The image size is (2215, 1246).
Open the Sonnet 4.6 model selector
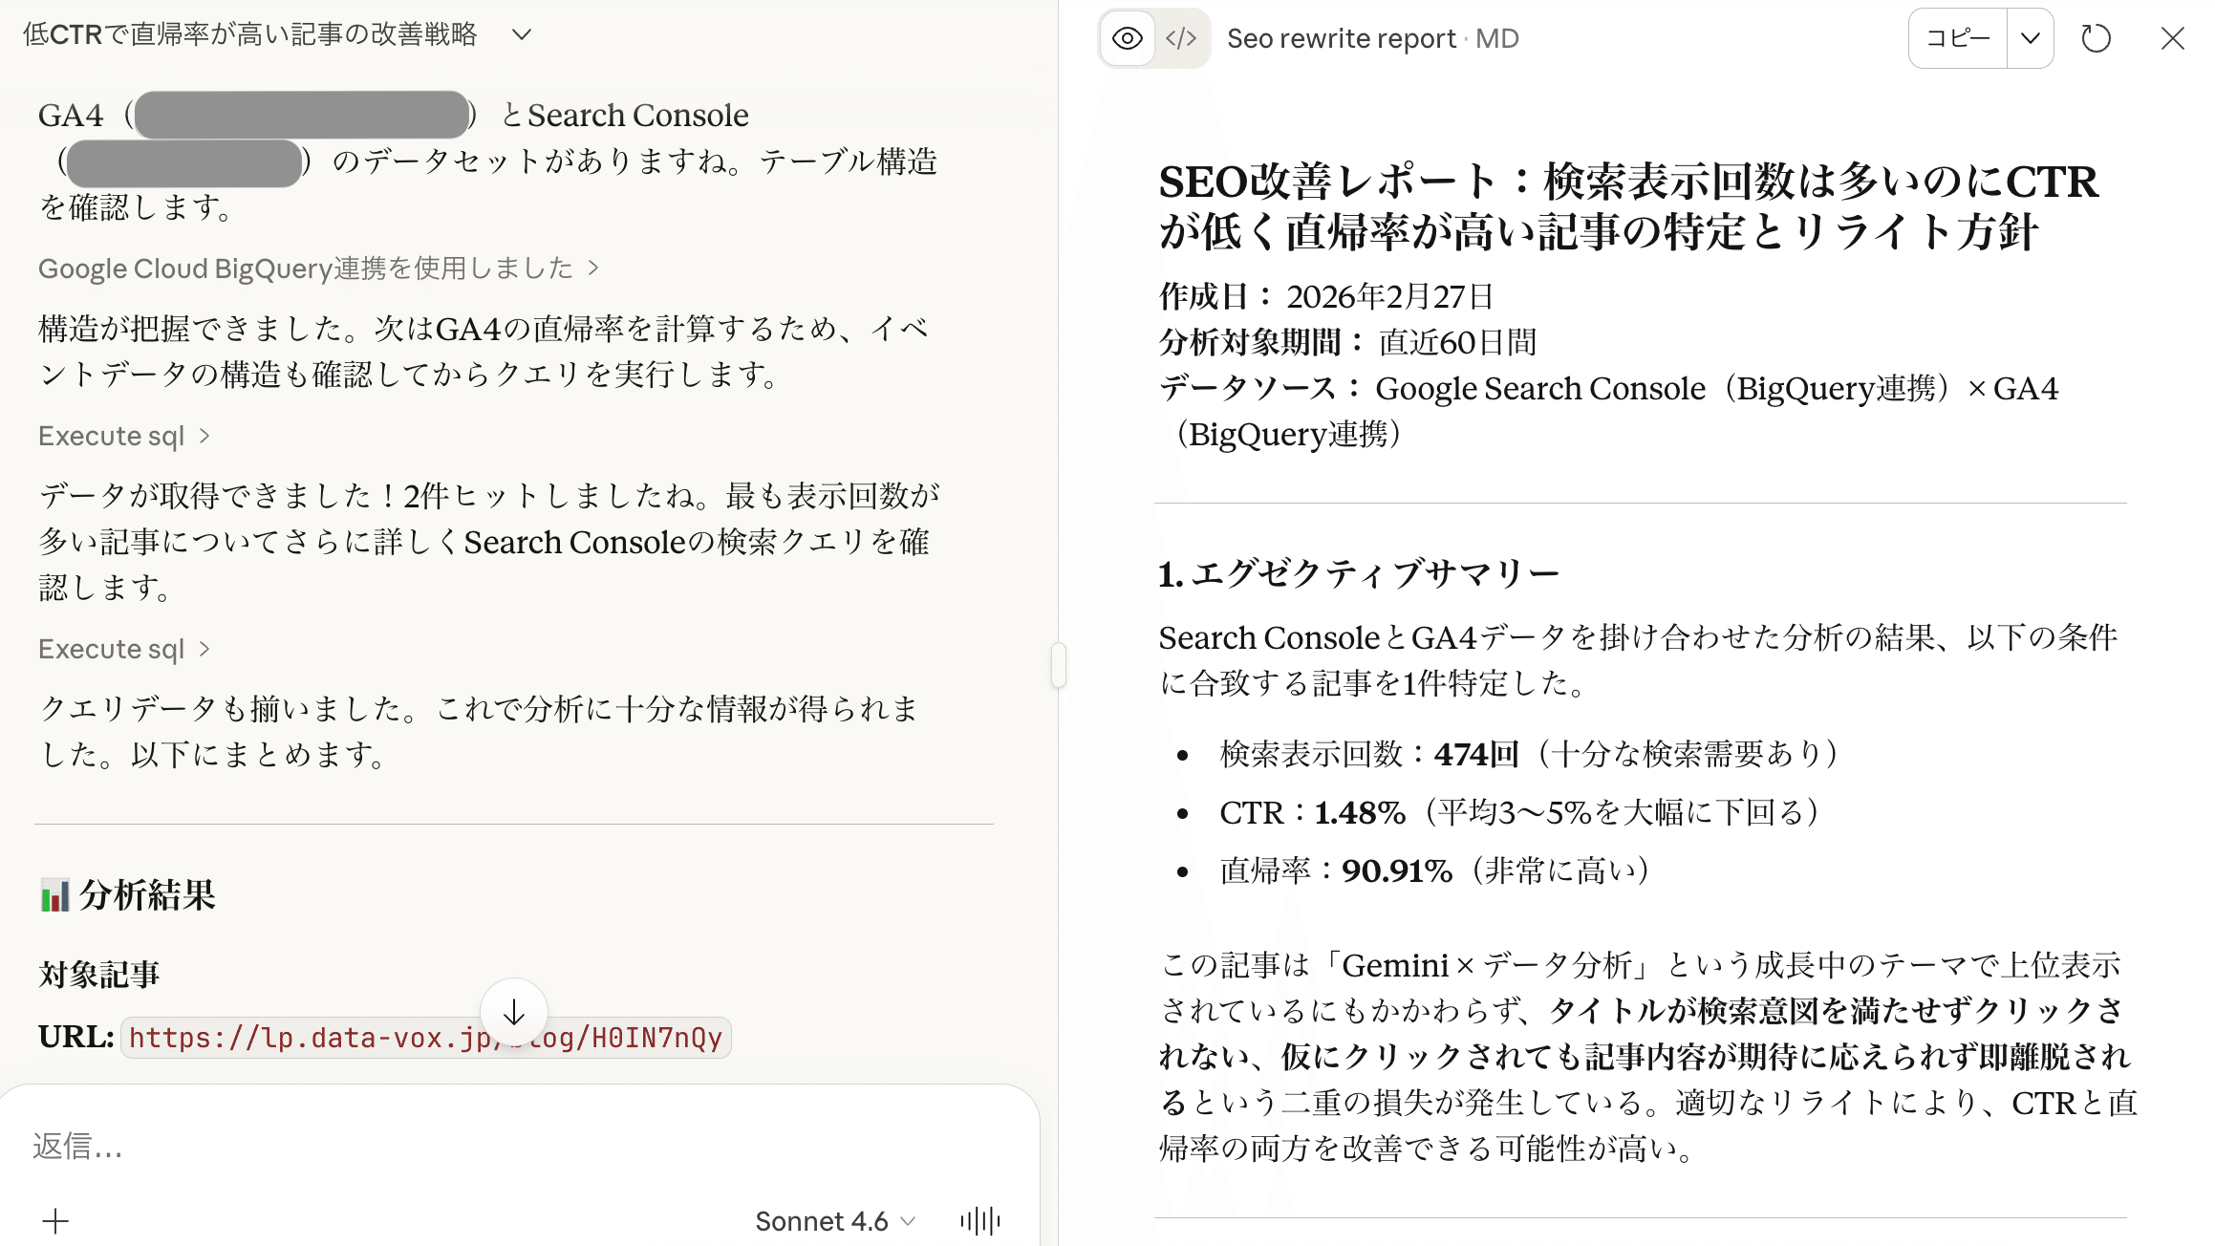(835, 1221)
